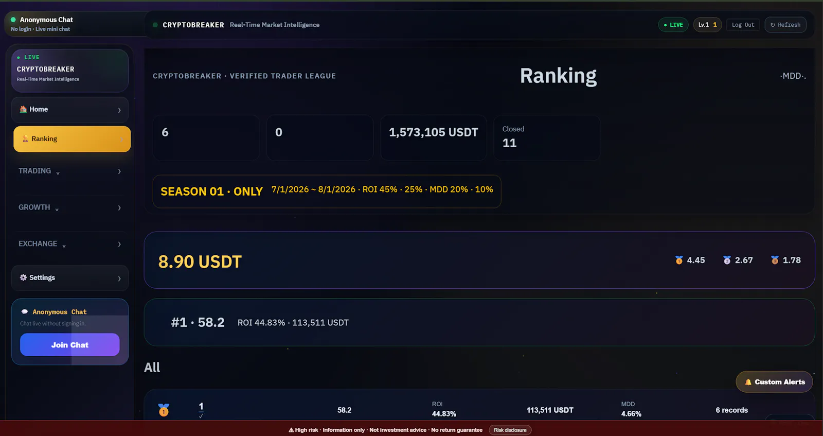The height and width of the screenshot is (436, 823).
Task: Open the Risk disclosure link
Action: click(510, 430)
